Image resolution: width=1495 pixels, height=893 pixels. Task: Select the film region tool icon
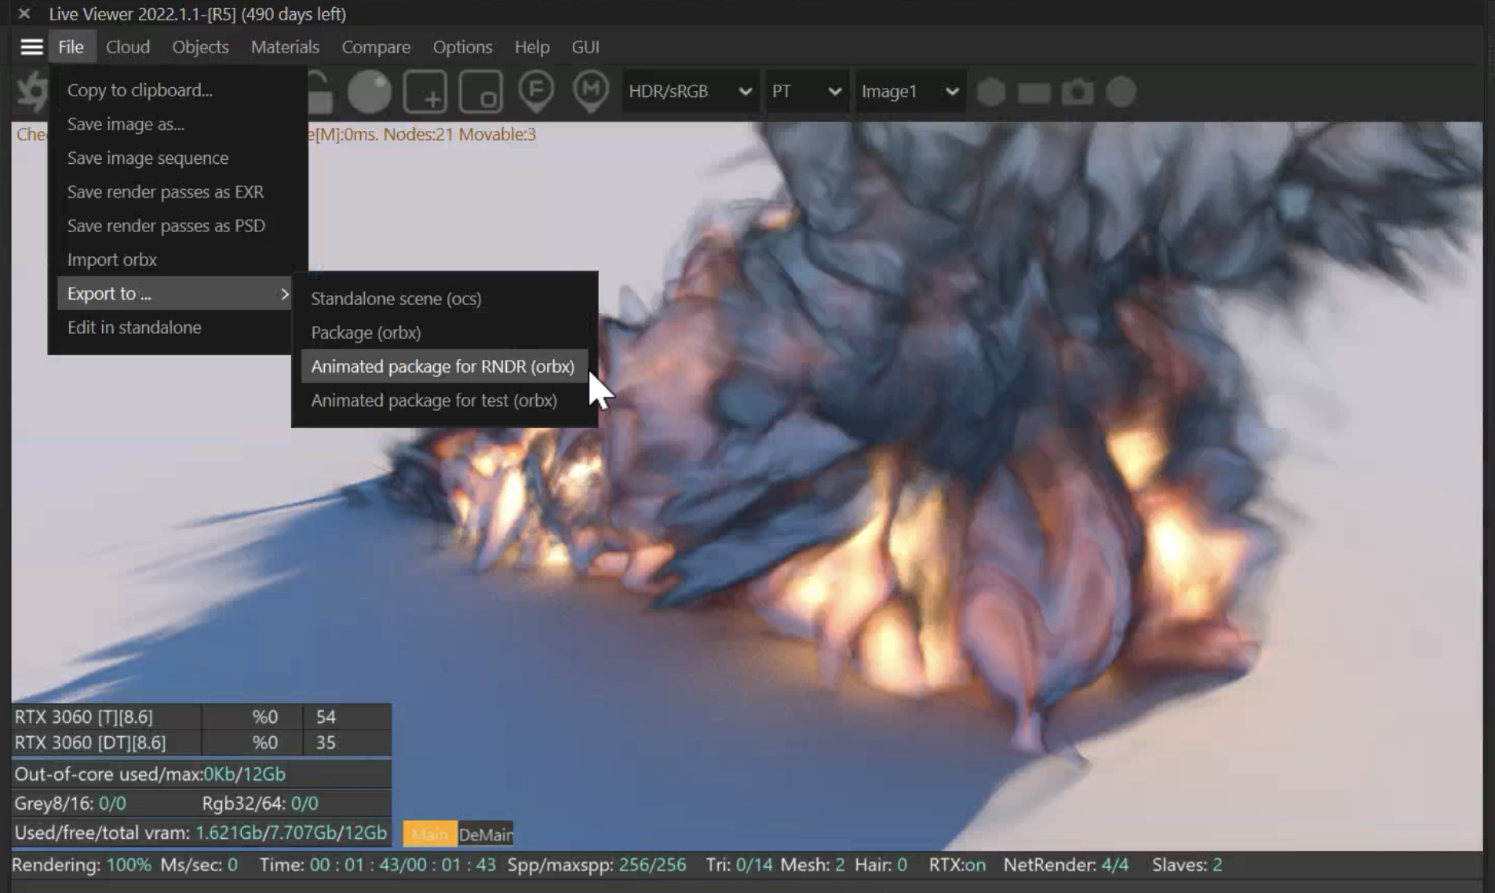pos(480,92)
